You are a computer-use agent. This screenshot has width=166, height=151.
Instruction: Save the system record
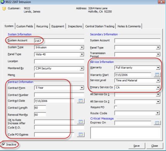[137, 146]
